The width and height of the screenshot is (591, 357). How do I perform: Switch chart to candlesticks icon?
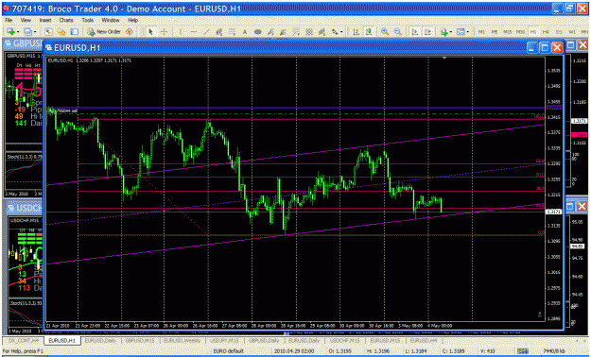pos(369,32)
